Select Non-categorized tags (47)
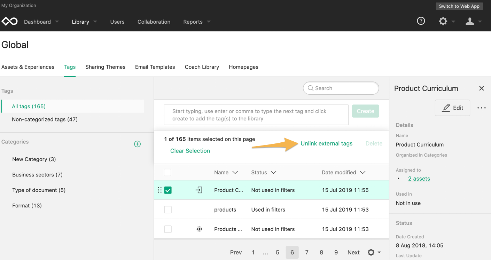491x260 pixels. [45, 119]
